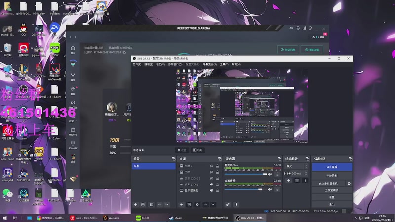Move source up in sources list
This screenshot has width=395, height=222.
(x=205, y=205)
